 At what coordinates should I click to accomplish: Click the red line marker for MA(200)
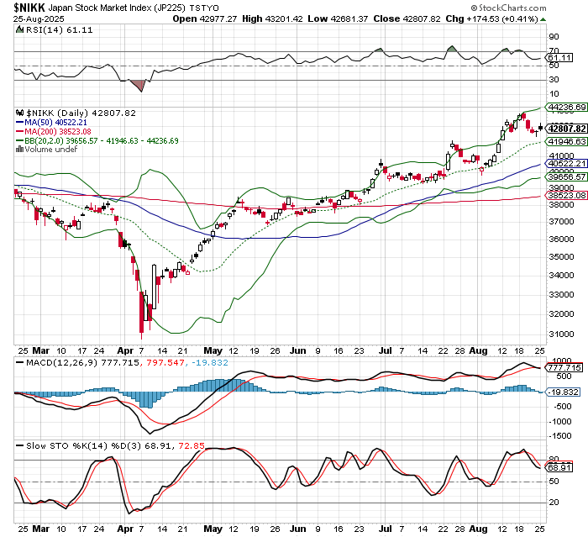pyautogui.click(x=19, y=131)
